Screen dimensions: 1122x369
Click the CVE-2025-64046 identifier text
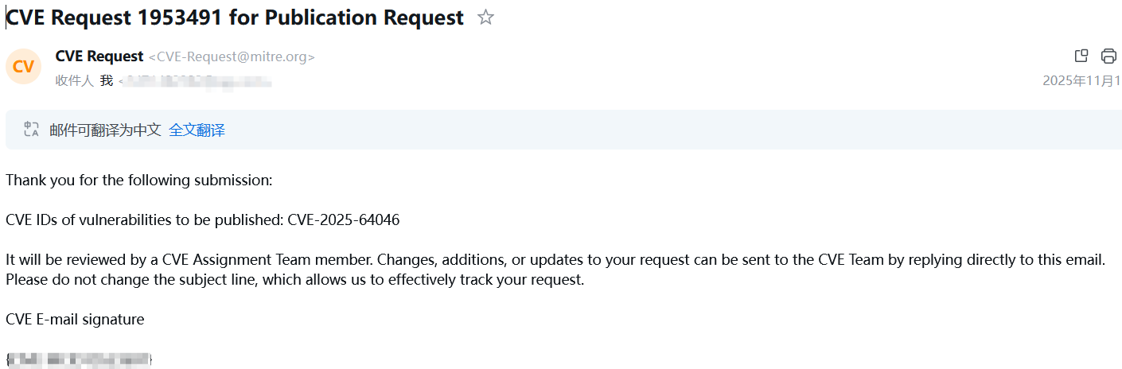(x=343, y=220)
